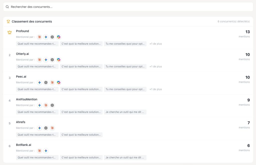The image size is (256, 165).
Task: Click the Gemini icon in the Ahrefs row
Action: click(39, 128)
